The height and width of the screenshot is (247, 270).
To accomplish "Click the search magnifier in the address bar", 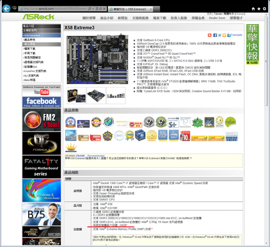I will pos(89,8).
